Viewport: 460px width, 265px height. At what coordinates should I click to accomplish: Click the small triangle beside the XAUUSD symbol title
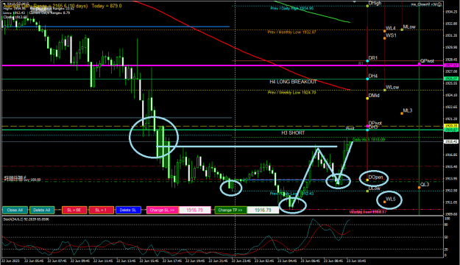4,4
